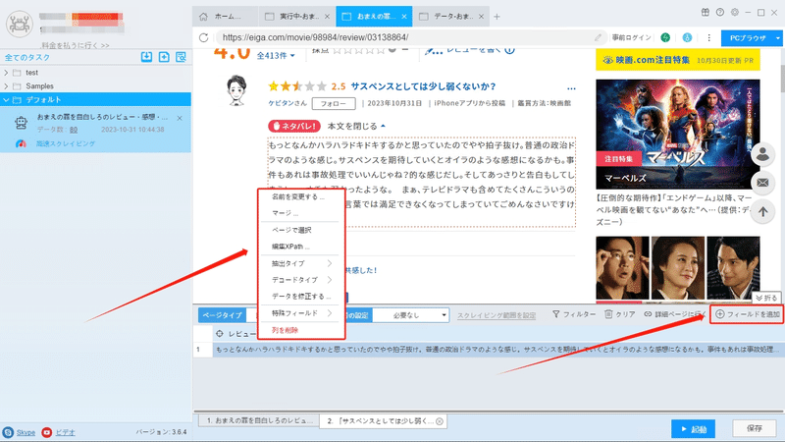Click the pencil edit icon in URL bar

click(x=598, y=37)
